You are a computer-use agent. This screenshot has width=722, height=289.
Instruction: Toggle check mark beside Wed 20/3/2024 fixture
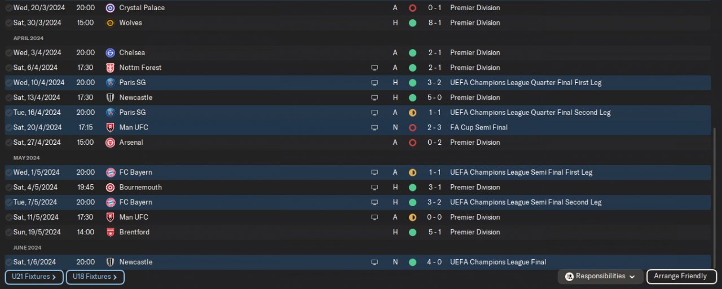[9, 8]
